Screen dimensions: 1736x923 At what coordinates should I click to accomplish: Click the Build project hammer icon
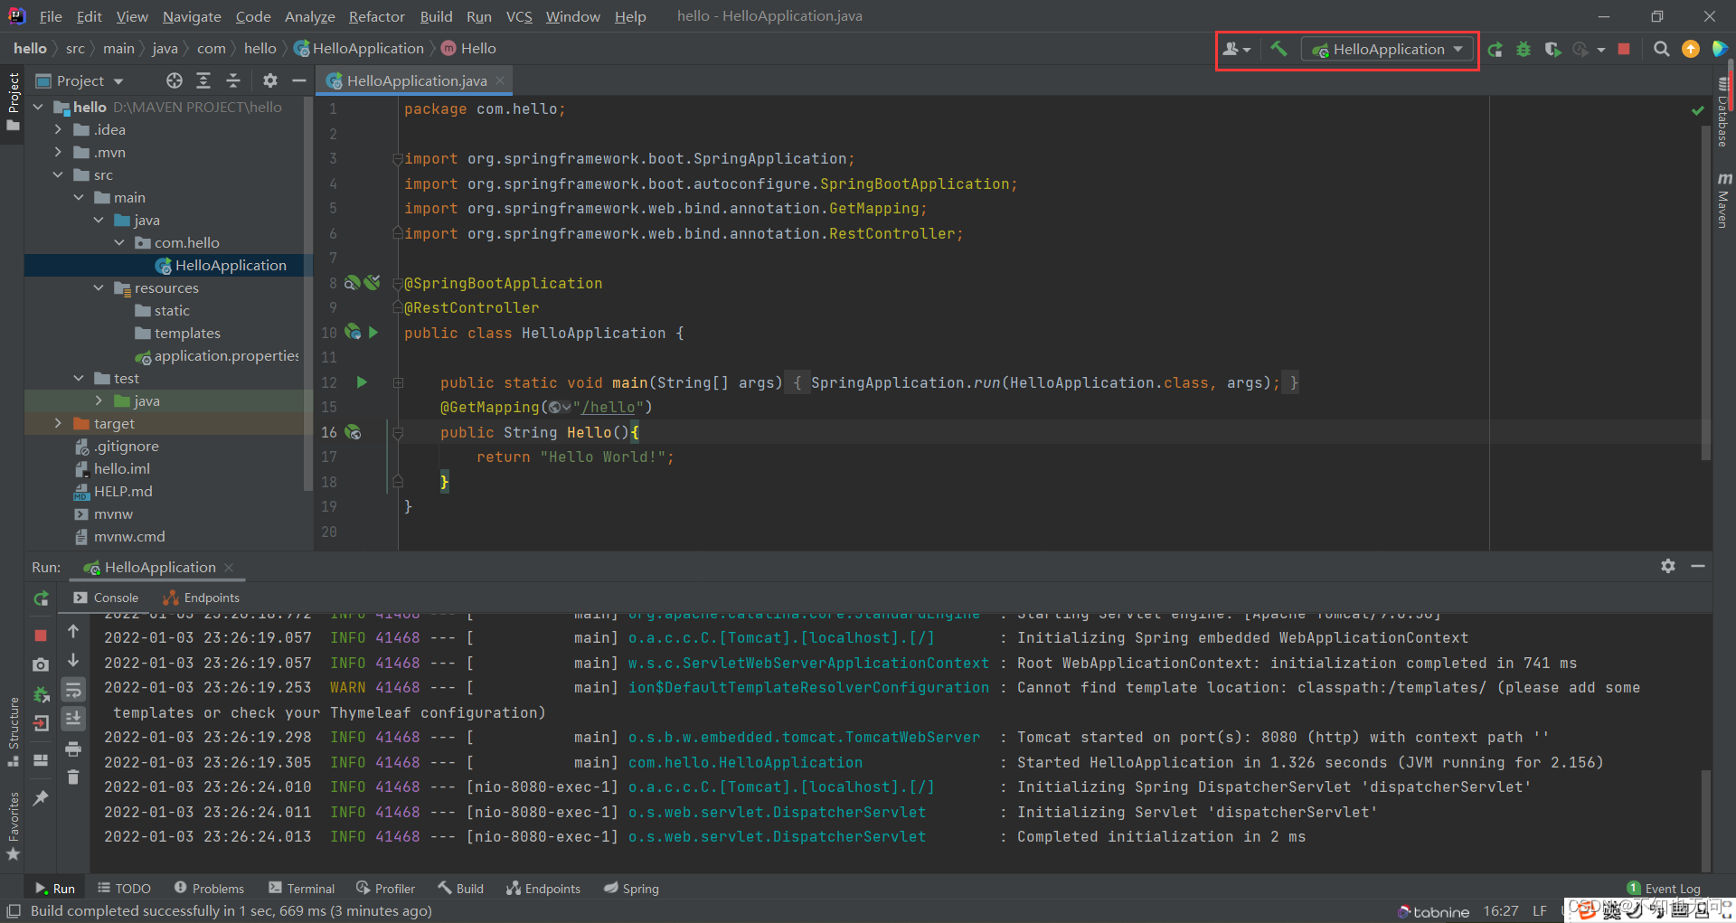point(1278,49)
